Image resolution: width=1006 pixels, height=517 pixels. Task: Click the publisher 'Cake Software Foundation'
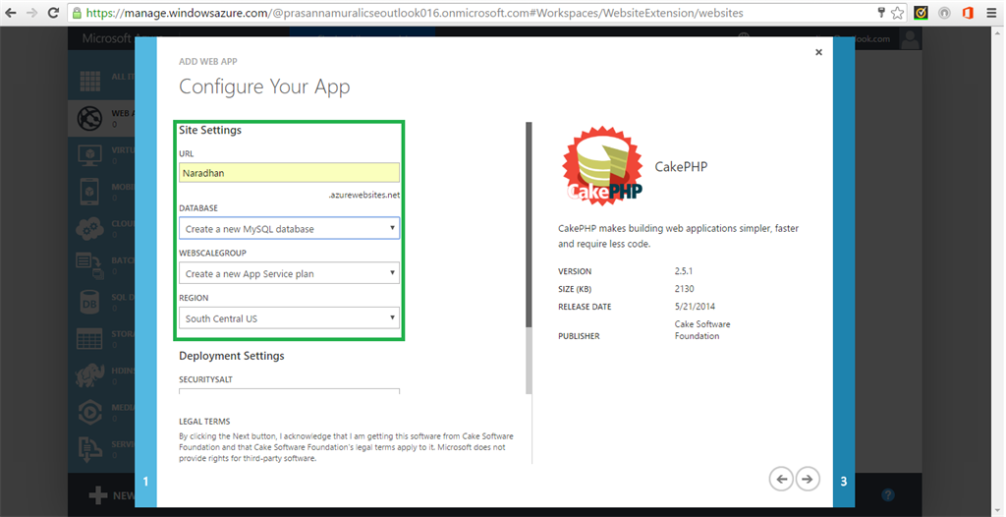click(x=702, y=330)
